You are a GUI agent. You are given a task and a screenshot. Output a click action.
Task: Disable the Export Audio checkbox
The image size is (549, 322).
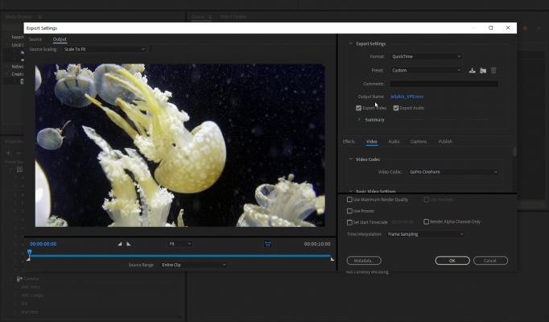396,108
